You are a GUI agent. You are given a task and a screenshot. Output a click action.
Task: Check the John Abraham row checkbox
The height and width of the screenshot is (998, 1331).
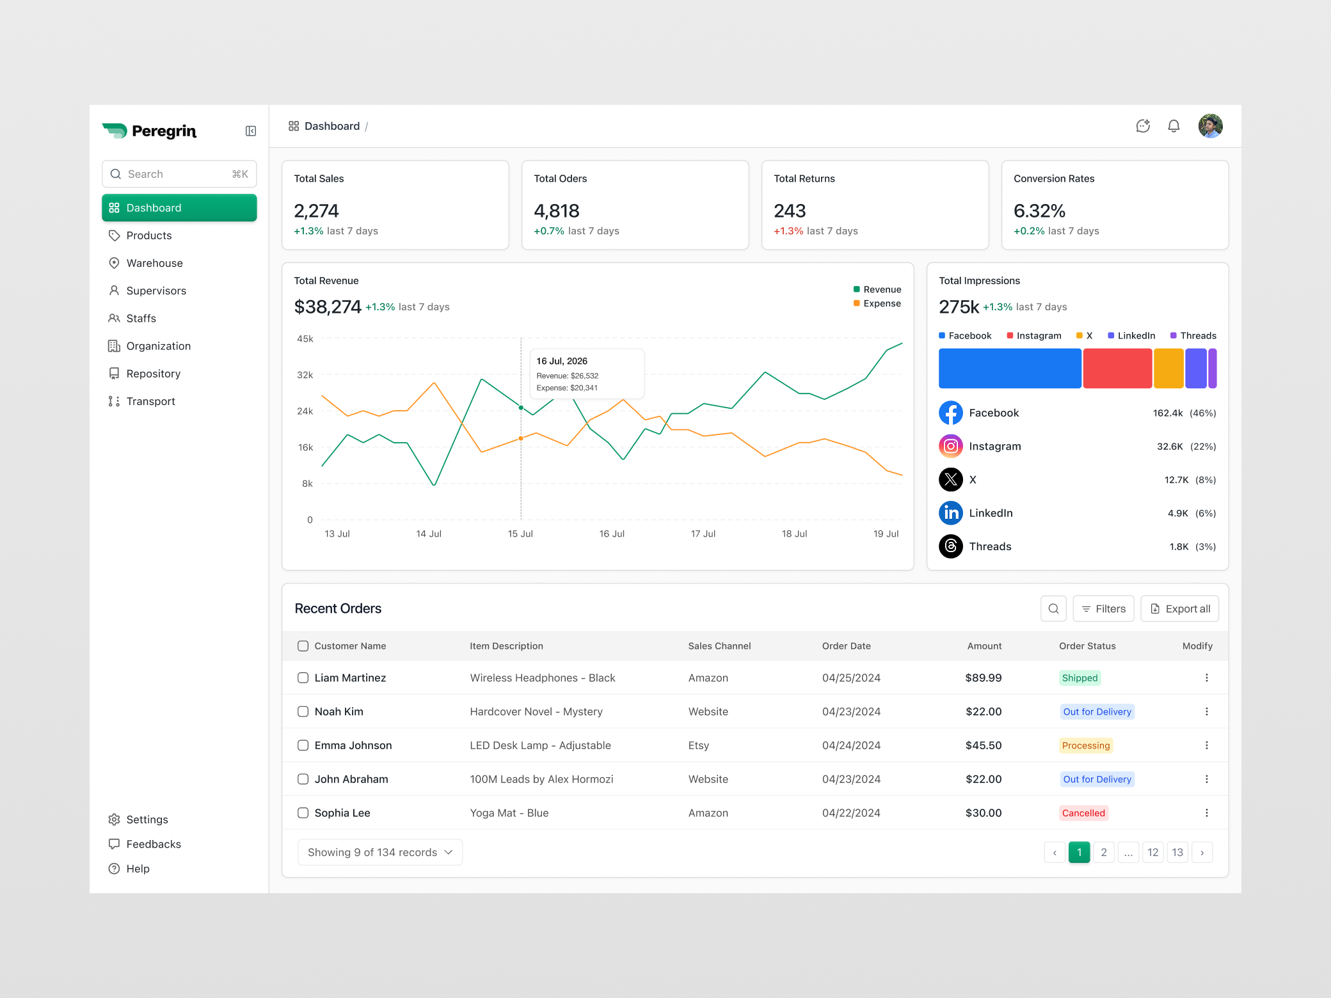(303, 779)
